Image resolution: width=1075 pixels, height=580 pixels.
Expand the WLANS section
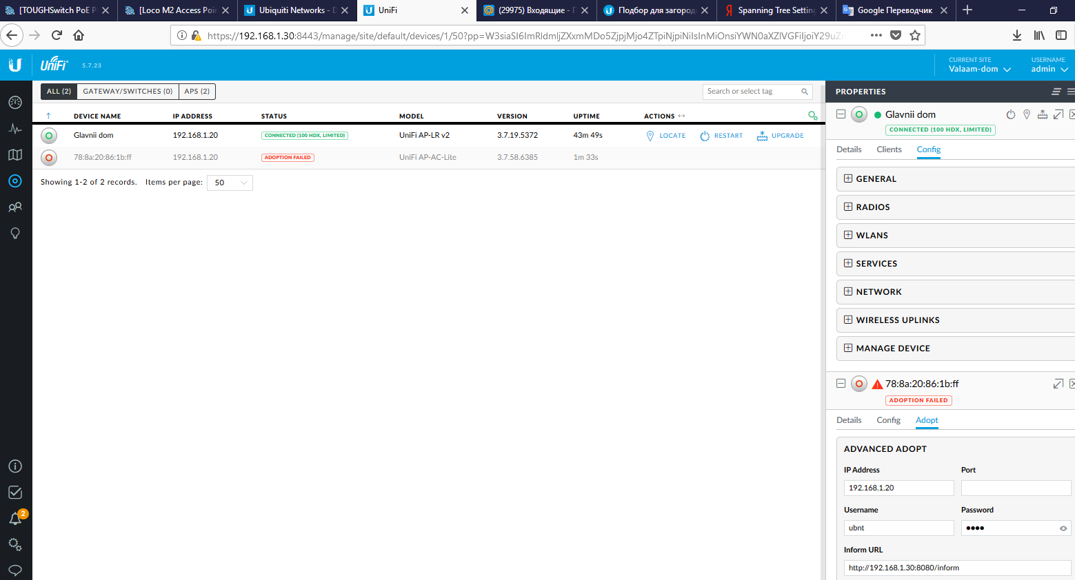click(x=955, y=236)
